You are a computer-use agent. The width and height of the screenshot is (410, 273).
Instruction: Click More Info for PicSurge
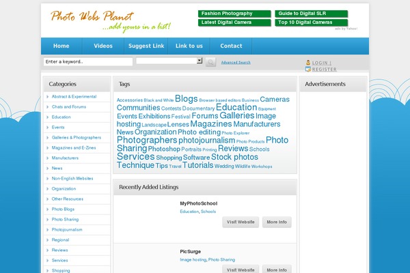277,270
